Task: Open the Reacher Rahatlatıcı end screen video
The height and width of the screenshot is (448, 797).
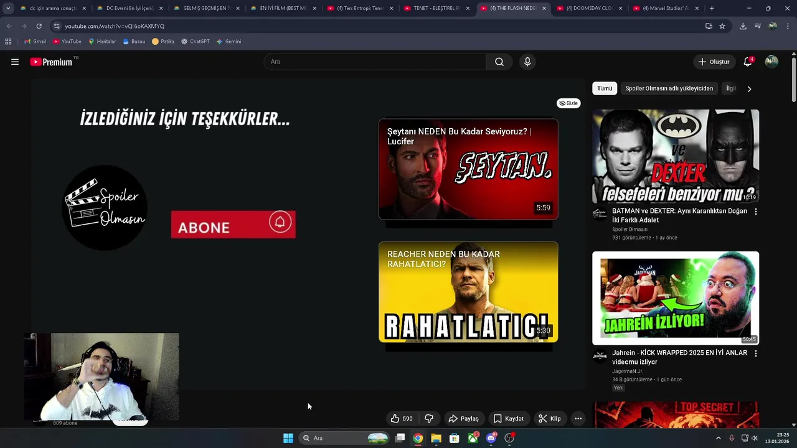Action: click(x=468, y=292)
